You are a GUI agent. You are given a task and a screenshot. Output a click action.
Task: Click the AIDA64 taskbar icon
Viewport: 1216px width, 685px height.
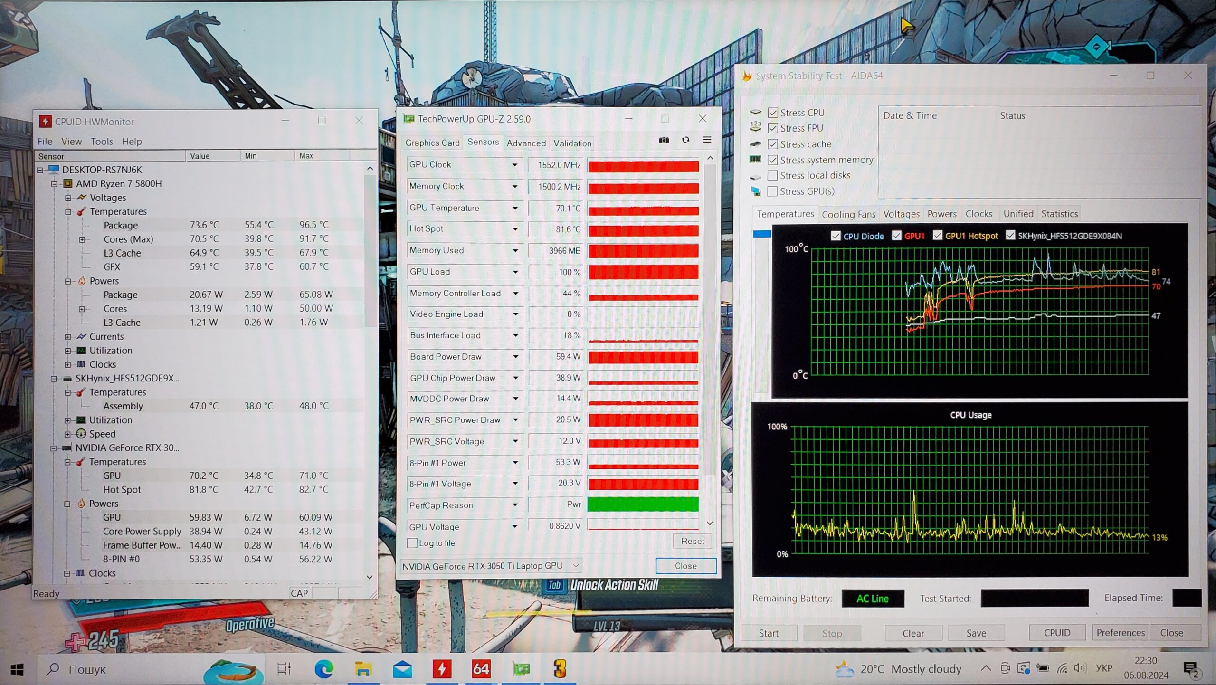(481, 669)
